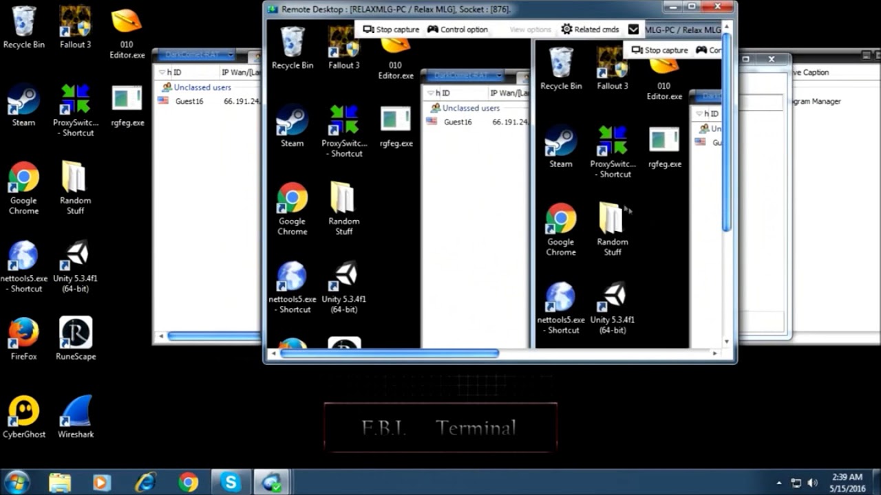Image resolution: width=881 pixels, height=495 pixels.
Task: Click Remote Desktop horizontal scroll-right arrow
Action: pyautogui.click(x=714, y=353)
